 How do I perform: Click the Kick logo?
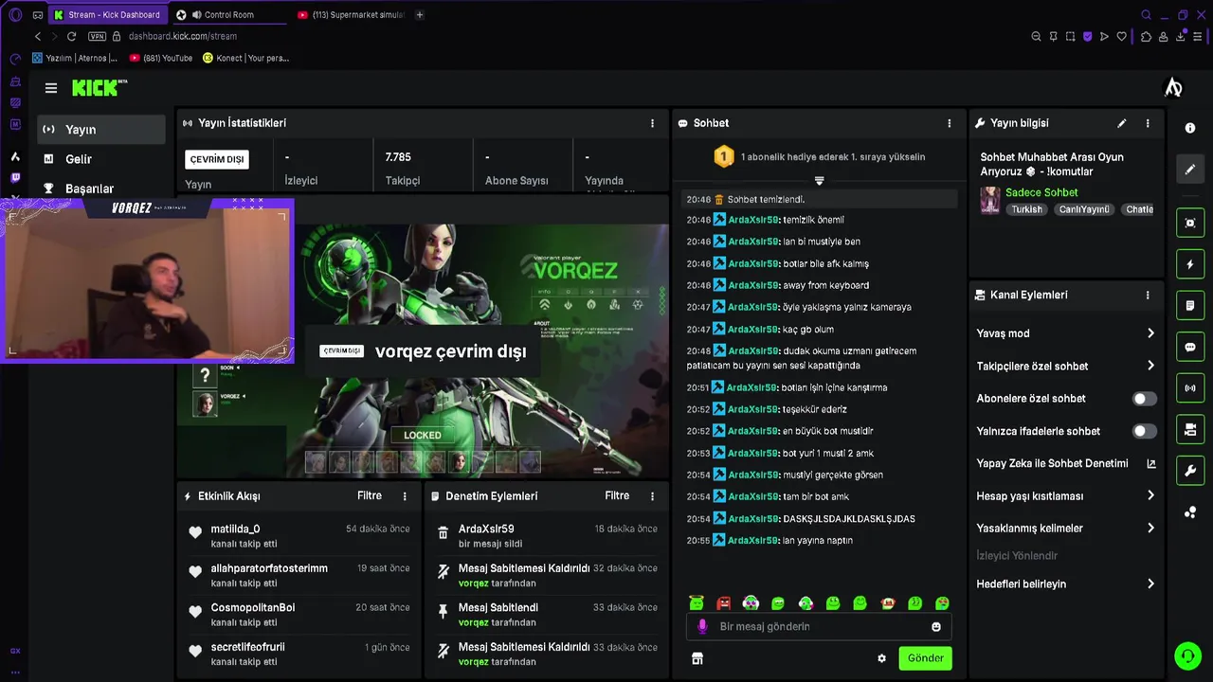click(99, 87)
